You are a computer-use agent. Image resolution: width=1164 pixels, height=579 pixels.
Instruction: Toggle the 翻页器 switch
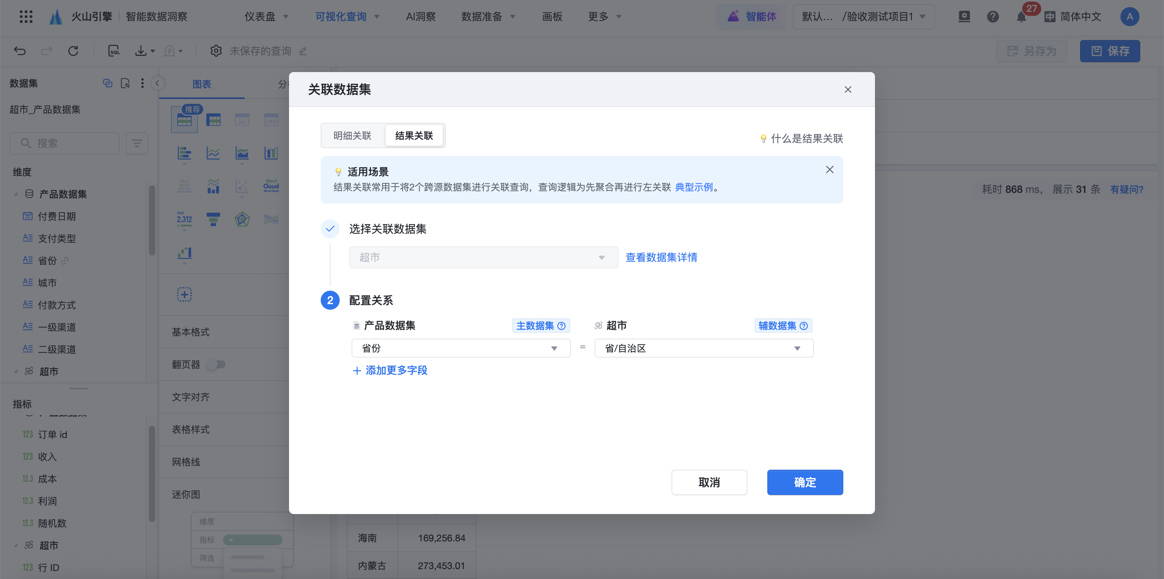click(217, 364)
